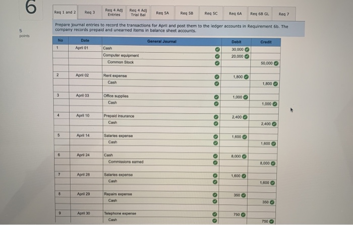Click the check icon beside Commissions earned
The image size is (353, 225).
215,162
